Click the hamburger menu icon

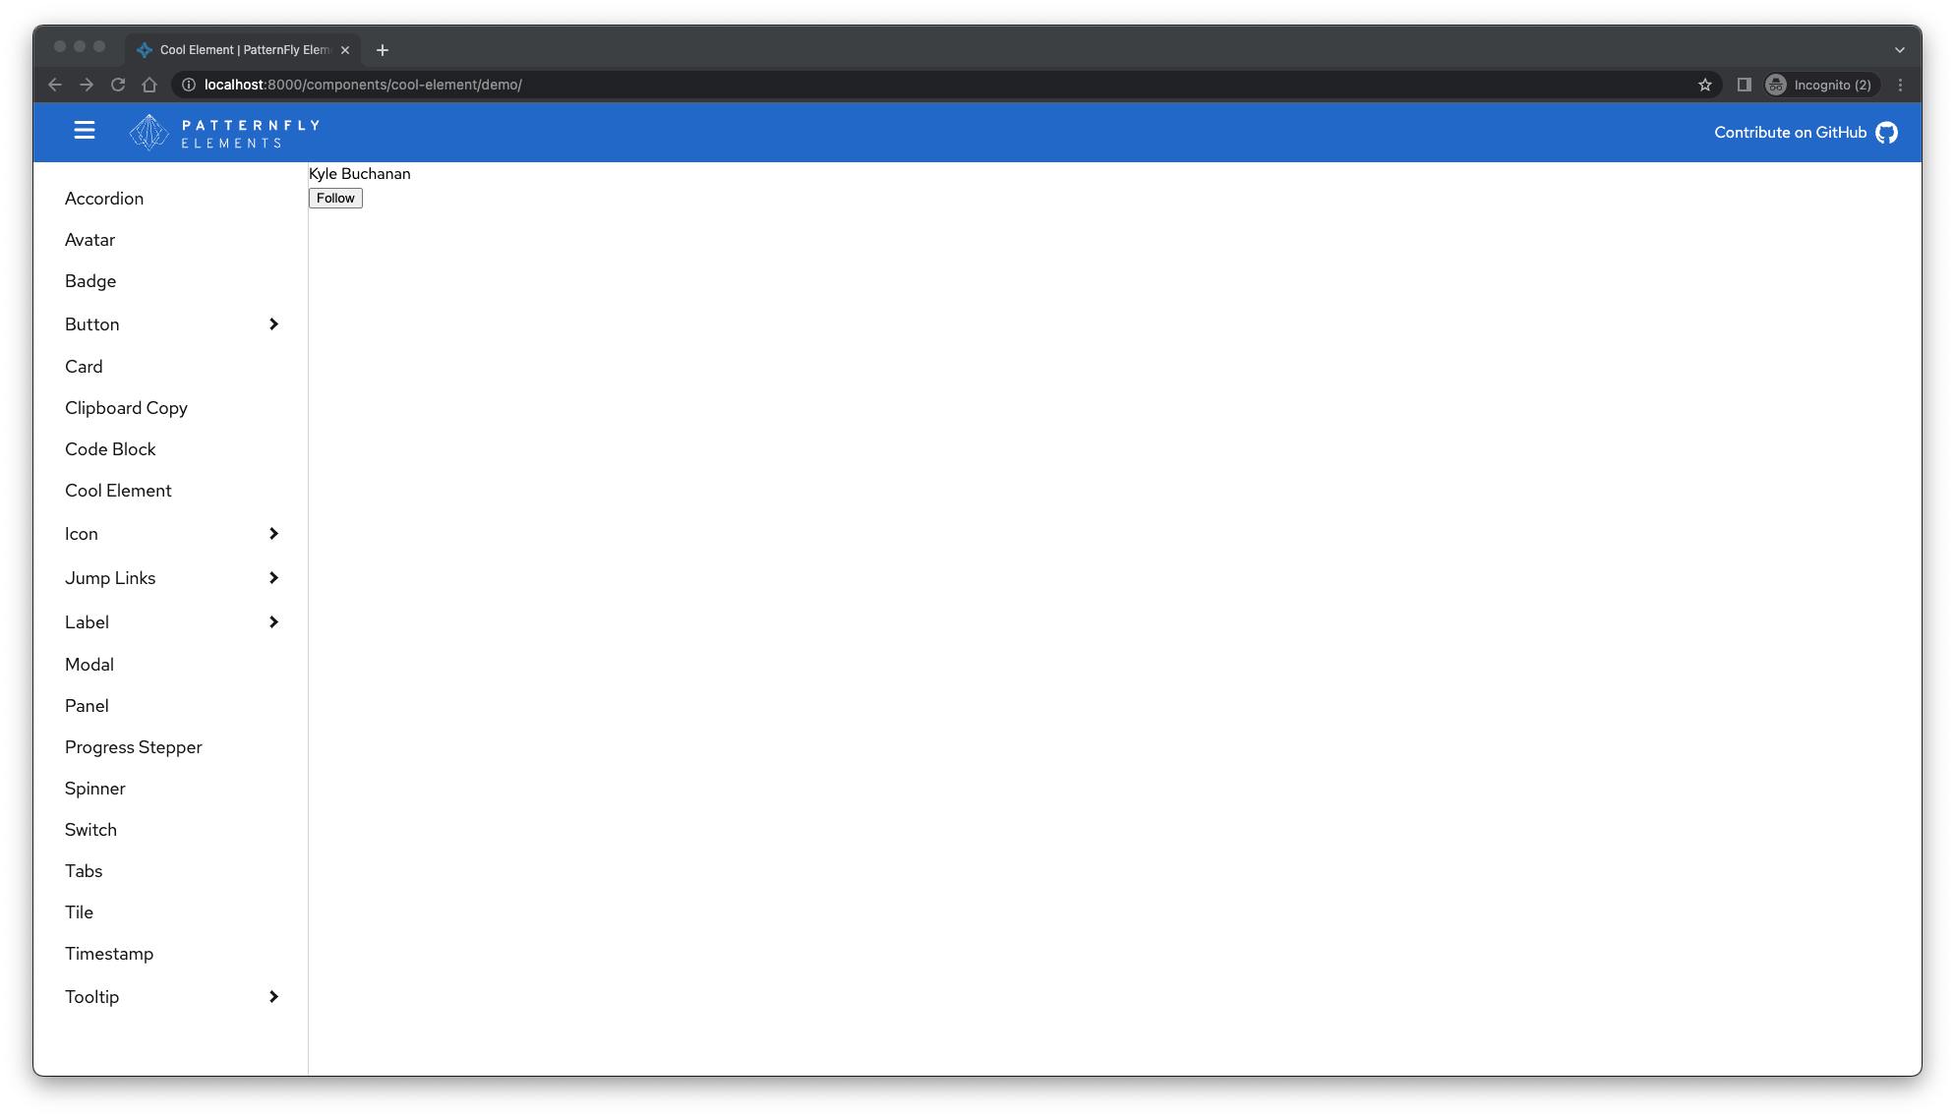(x=84, y=132)
